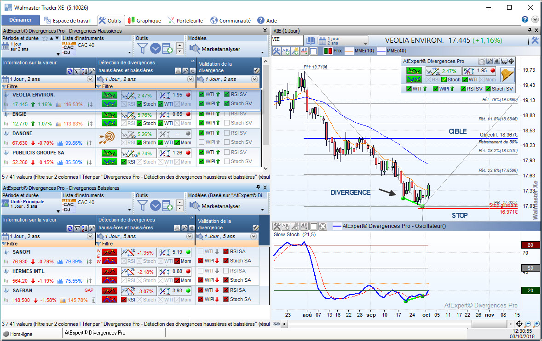
Task: Click the check-all icon in Haussieres validation header
Action: tap(256, 71)
